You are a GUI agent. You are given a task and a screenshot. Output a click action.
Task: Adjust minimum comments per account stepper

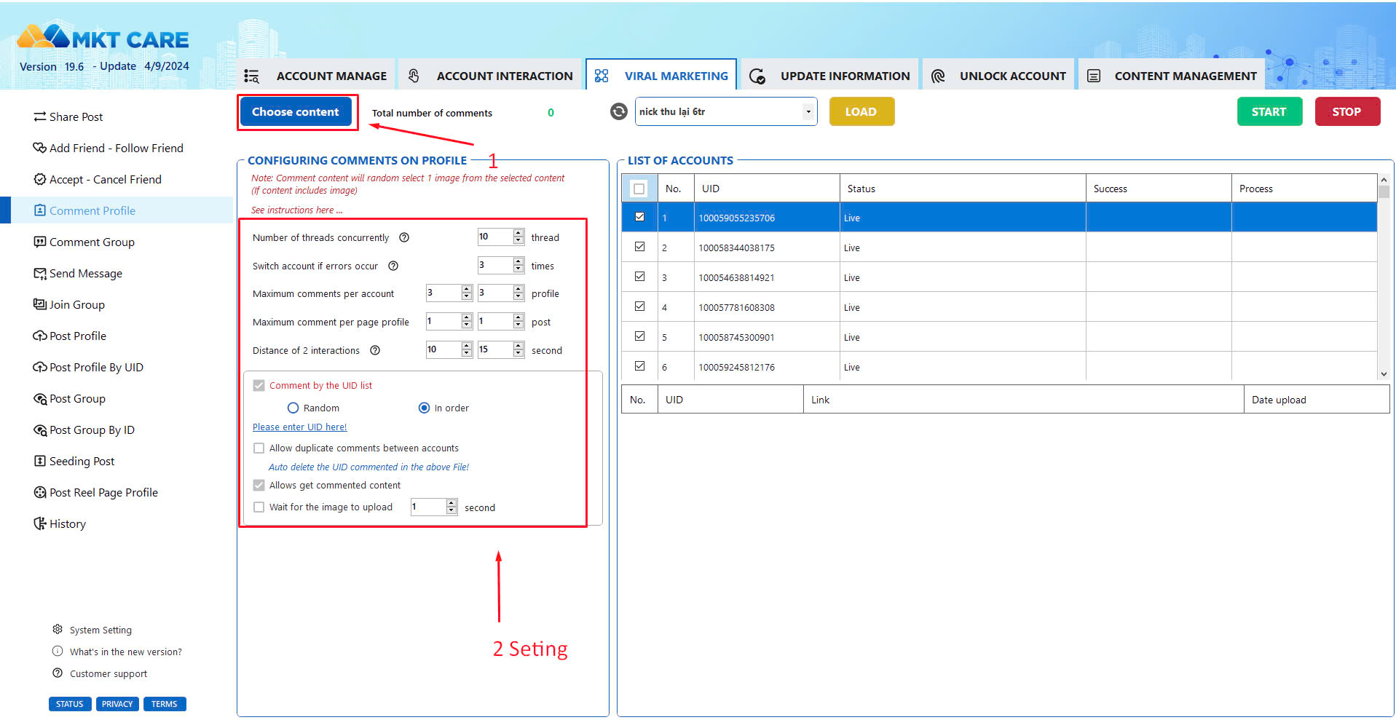(467, 293)
